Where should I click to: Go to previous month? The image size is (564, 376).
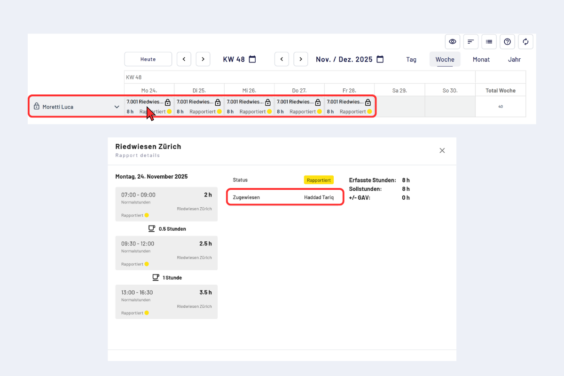pos(282,59)
